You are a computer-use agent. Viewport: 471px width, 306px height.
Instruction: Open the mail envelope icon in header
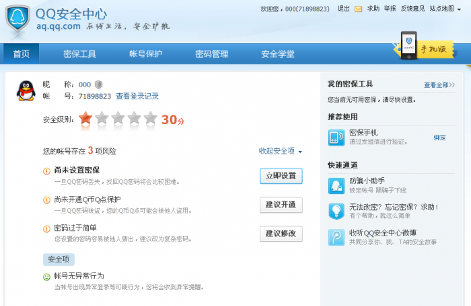click(x=358, y=9)
